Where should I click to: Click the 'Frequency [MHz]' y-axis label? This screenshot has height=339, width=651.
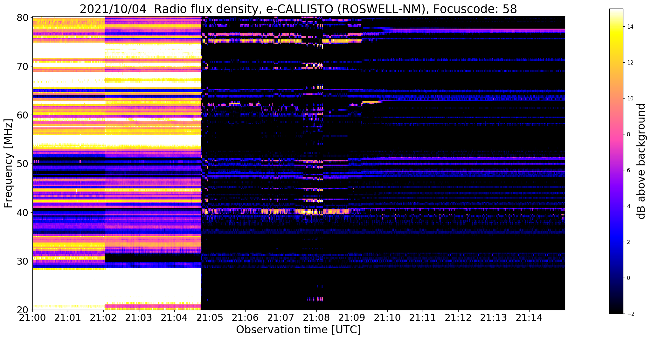(x=9, y=163)
